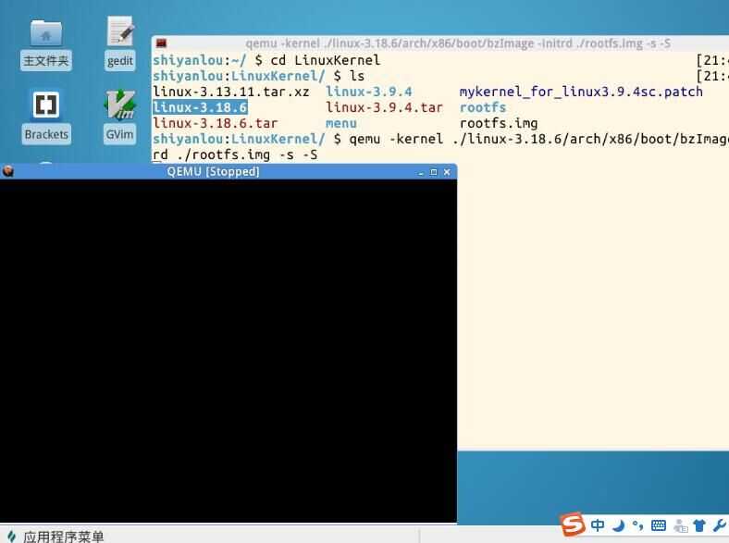
Task: Click the 'cd LinuxKernel' command text
Action: point(326,60)
